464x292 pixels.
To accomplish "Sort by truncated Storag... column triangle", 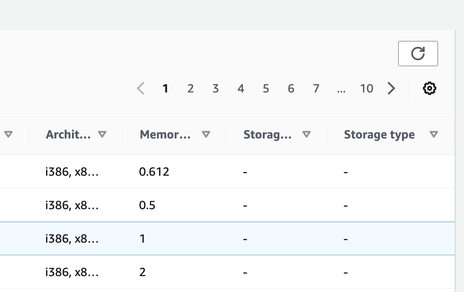I will 307,134.
